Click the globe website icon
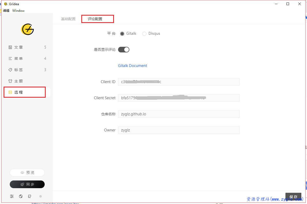 tap(21, 196)
